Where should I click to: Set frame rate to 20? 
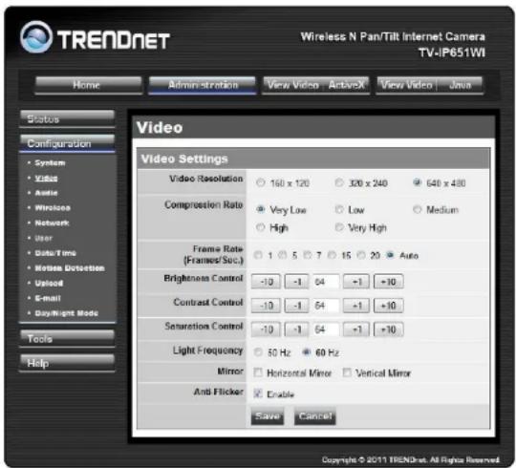tap(361, 255)
